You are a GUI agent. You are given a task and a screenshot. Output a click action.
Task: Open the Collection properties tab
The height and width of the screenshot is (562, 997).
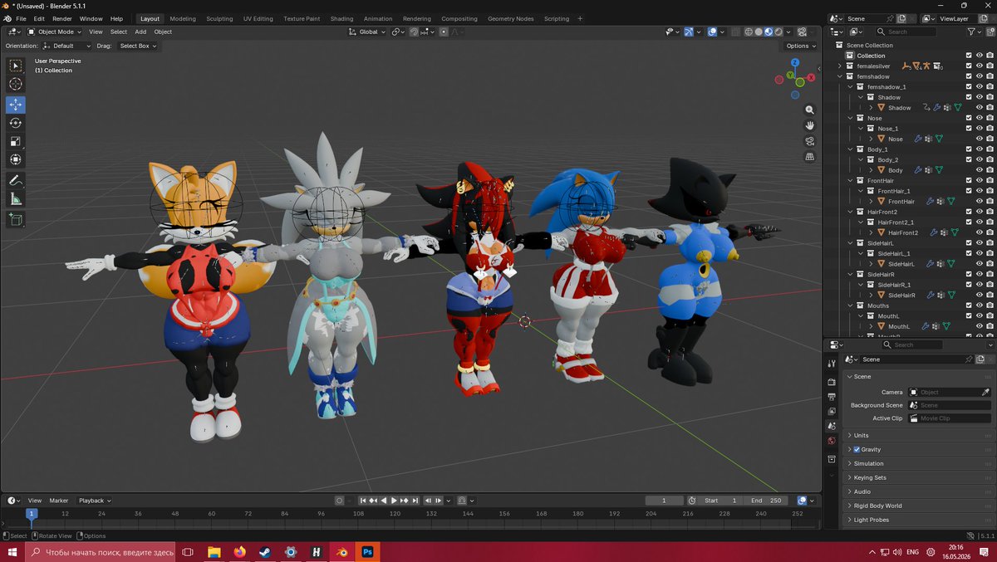point(832,459)
